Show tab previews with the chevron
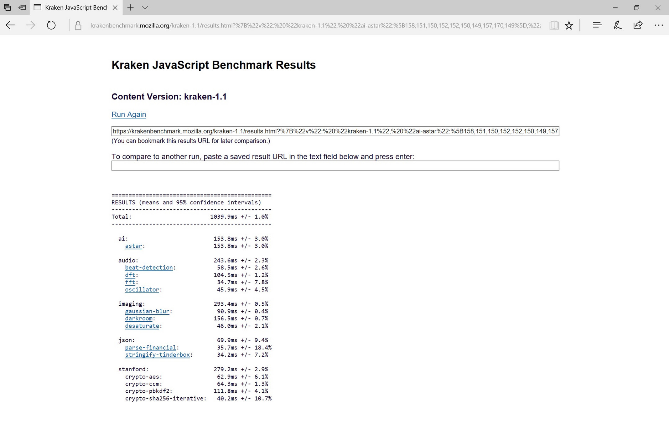The width and height of the screenshot is (669, 428). tap(145, 7)
